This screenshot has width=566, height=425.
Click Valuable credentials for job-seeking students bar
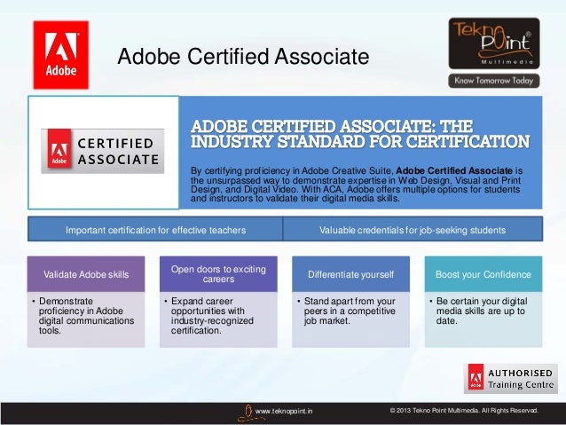[x=413, y=229]
